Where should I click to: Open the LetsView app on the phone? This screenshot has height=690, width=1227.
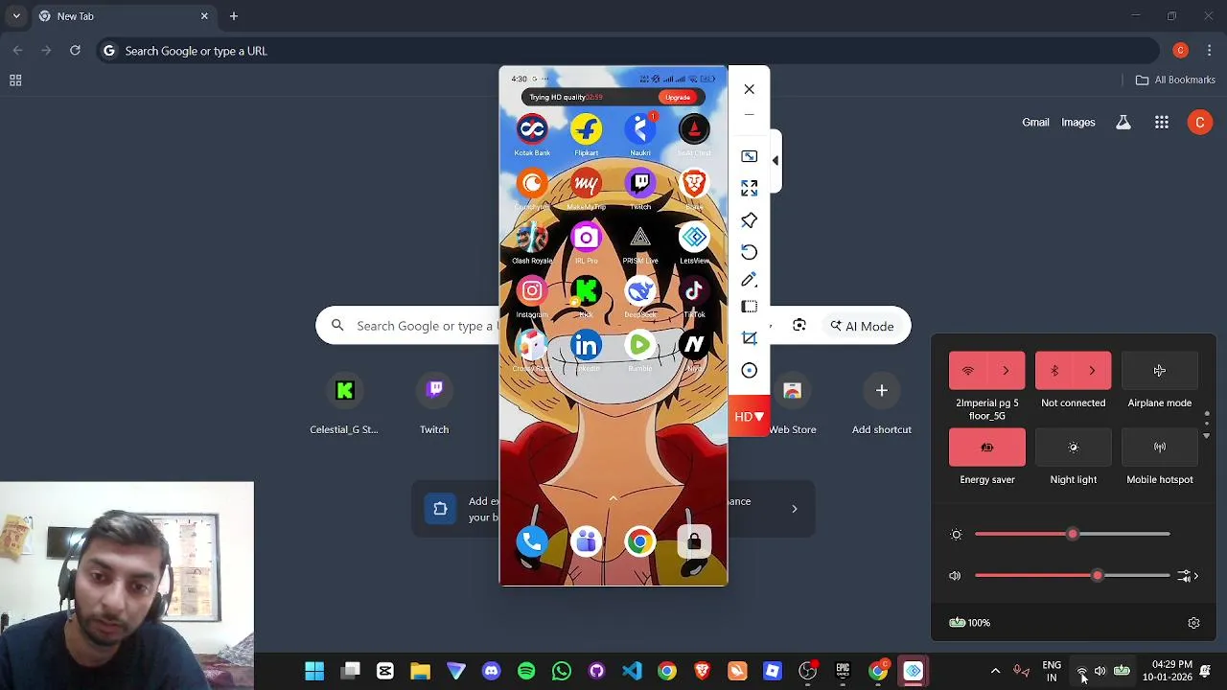pyautogui.click(x=694, y=237)
